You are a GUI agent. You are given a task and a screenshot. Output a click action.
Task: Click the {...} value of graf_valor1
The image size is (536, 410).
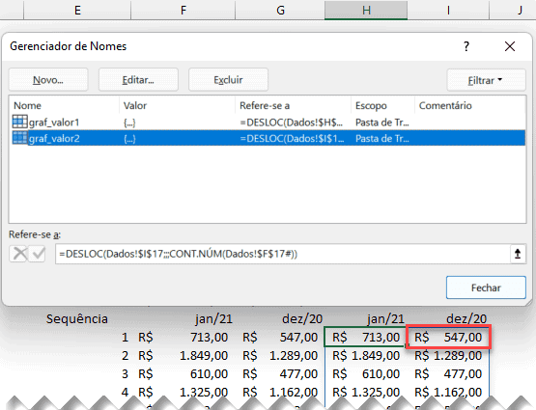129,123
